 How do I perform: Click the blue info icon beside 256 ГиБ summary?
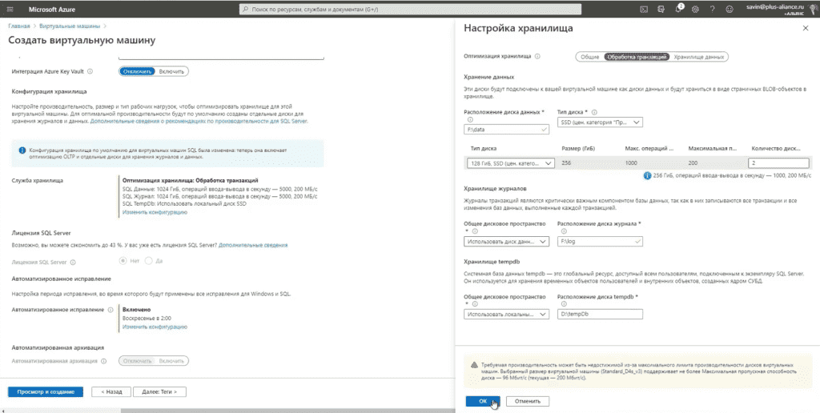pyautogui.click(x=647, y=175)
